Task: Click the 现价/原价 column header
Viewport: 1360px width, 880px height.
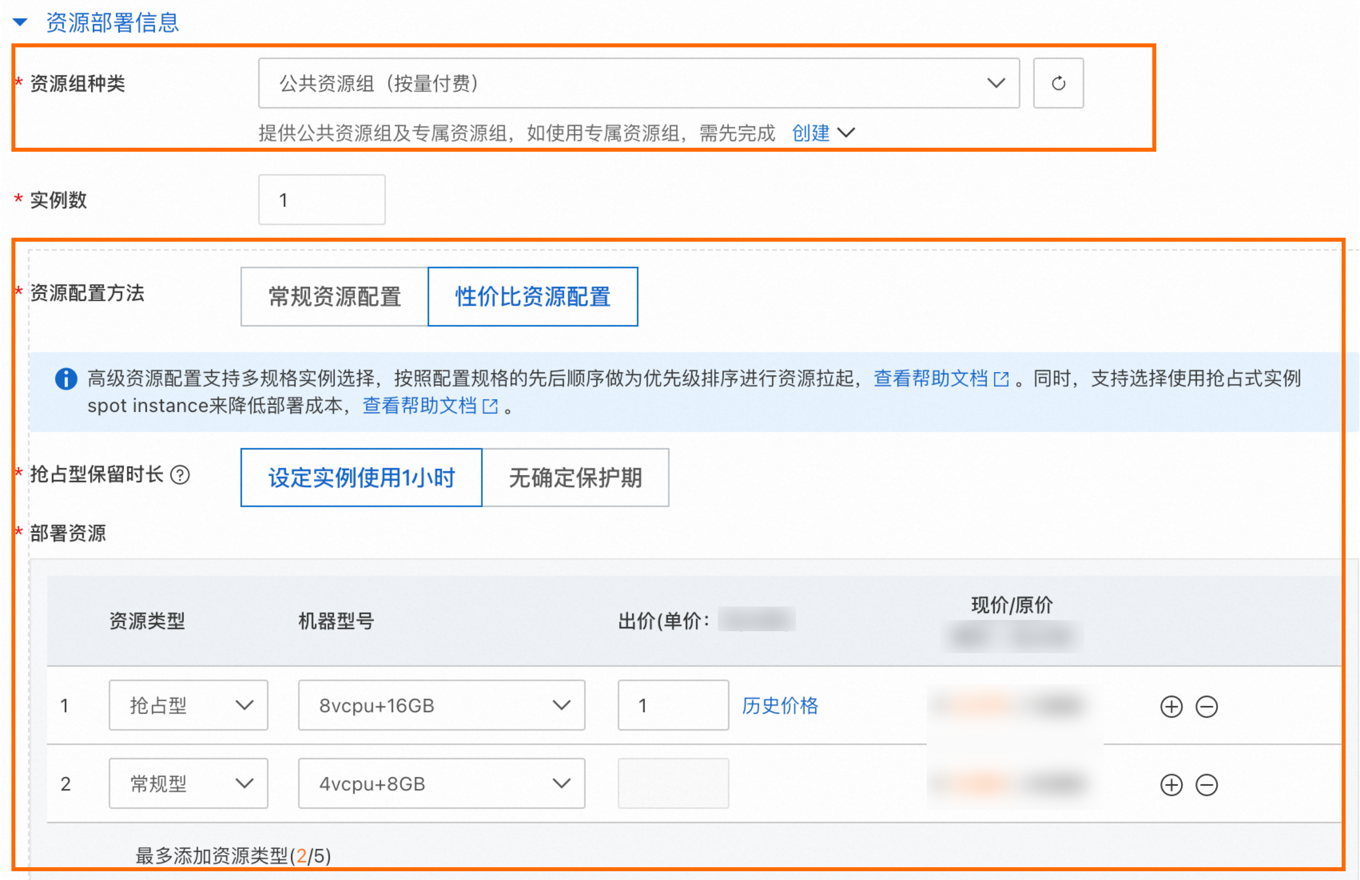Action: click(x=1012, y=605)
